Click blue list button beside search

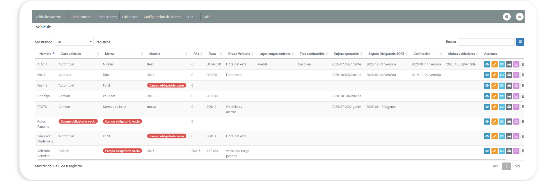[x=520, y=42]
